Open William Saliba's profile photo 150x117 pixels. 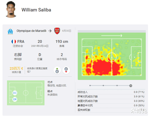click(11, 10)
